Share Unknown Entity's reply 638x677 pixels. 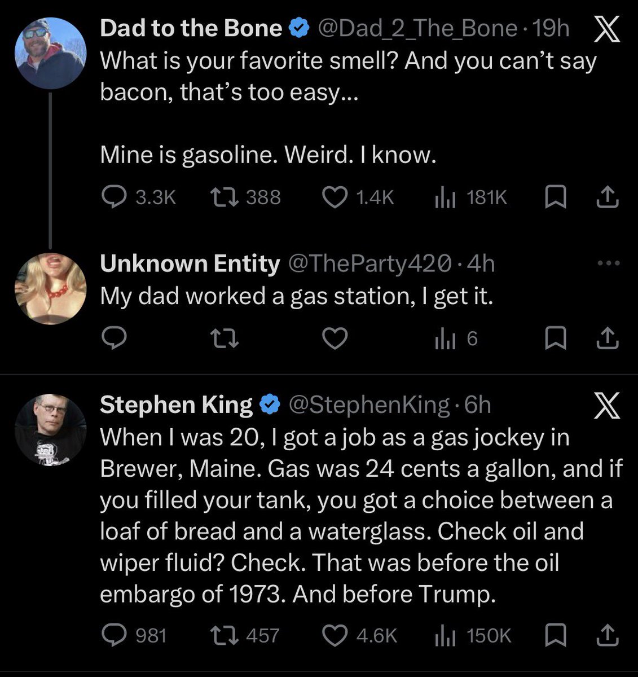click(606, 338)
